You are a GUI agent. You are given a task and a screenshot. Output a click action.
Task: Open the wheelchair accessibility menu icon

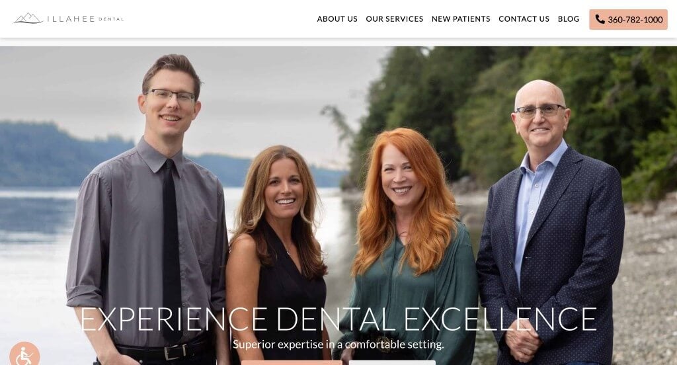pyautogui.click(x=24, y=354)
